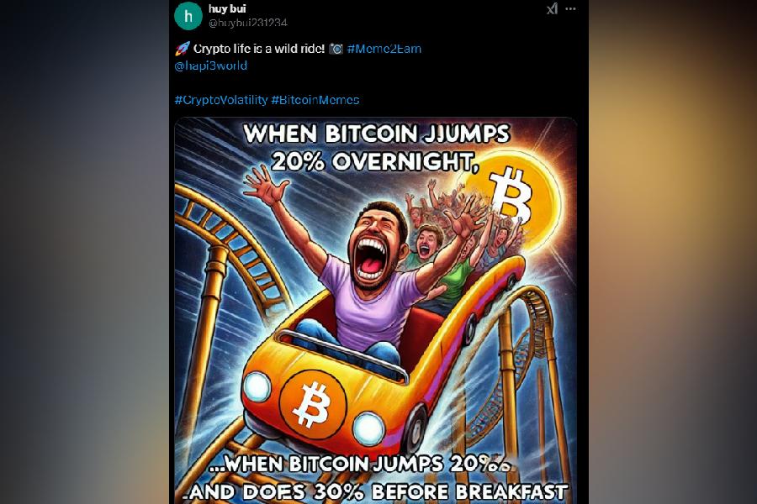Click the camera emoji in the post

336,49
